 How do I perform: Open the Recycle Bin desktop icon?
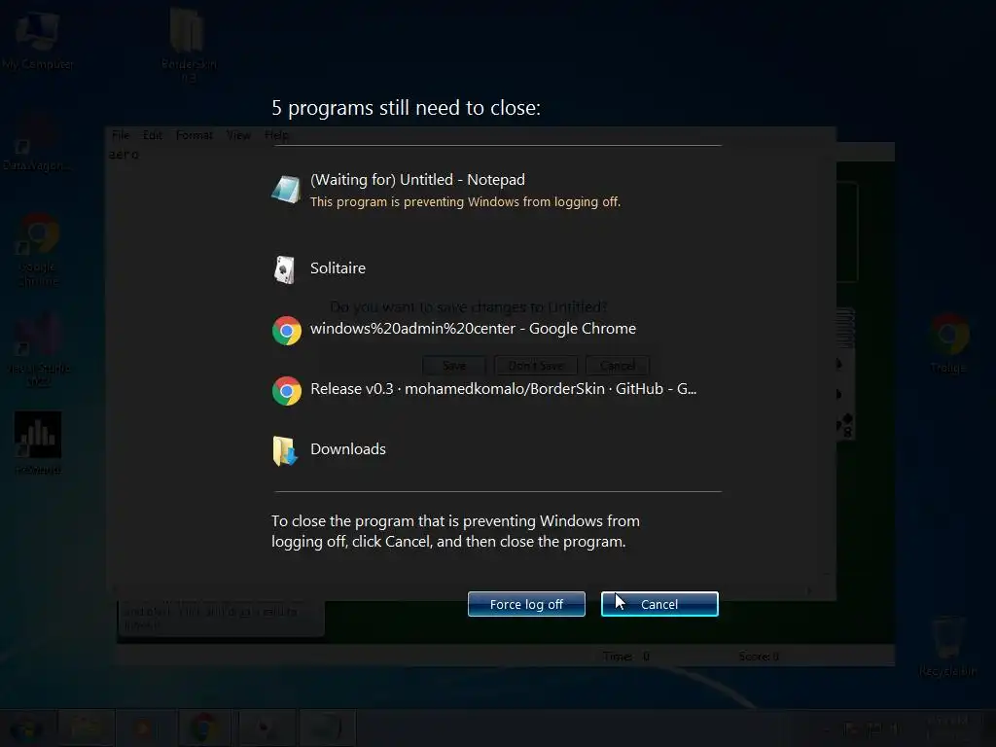tap(947, 647)
